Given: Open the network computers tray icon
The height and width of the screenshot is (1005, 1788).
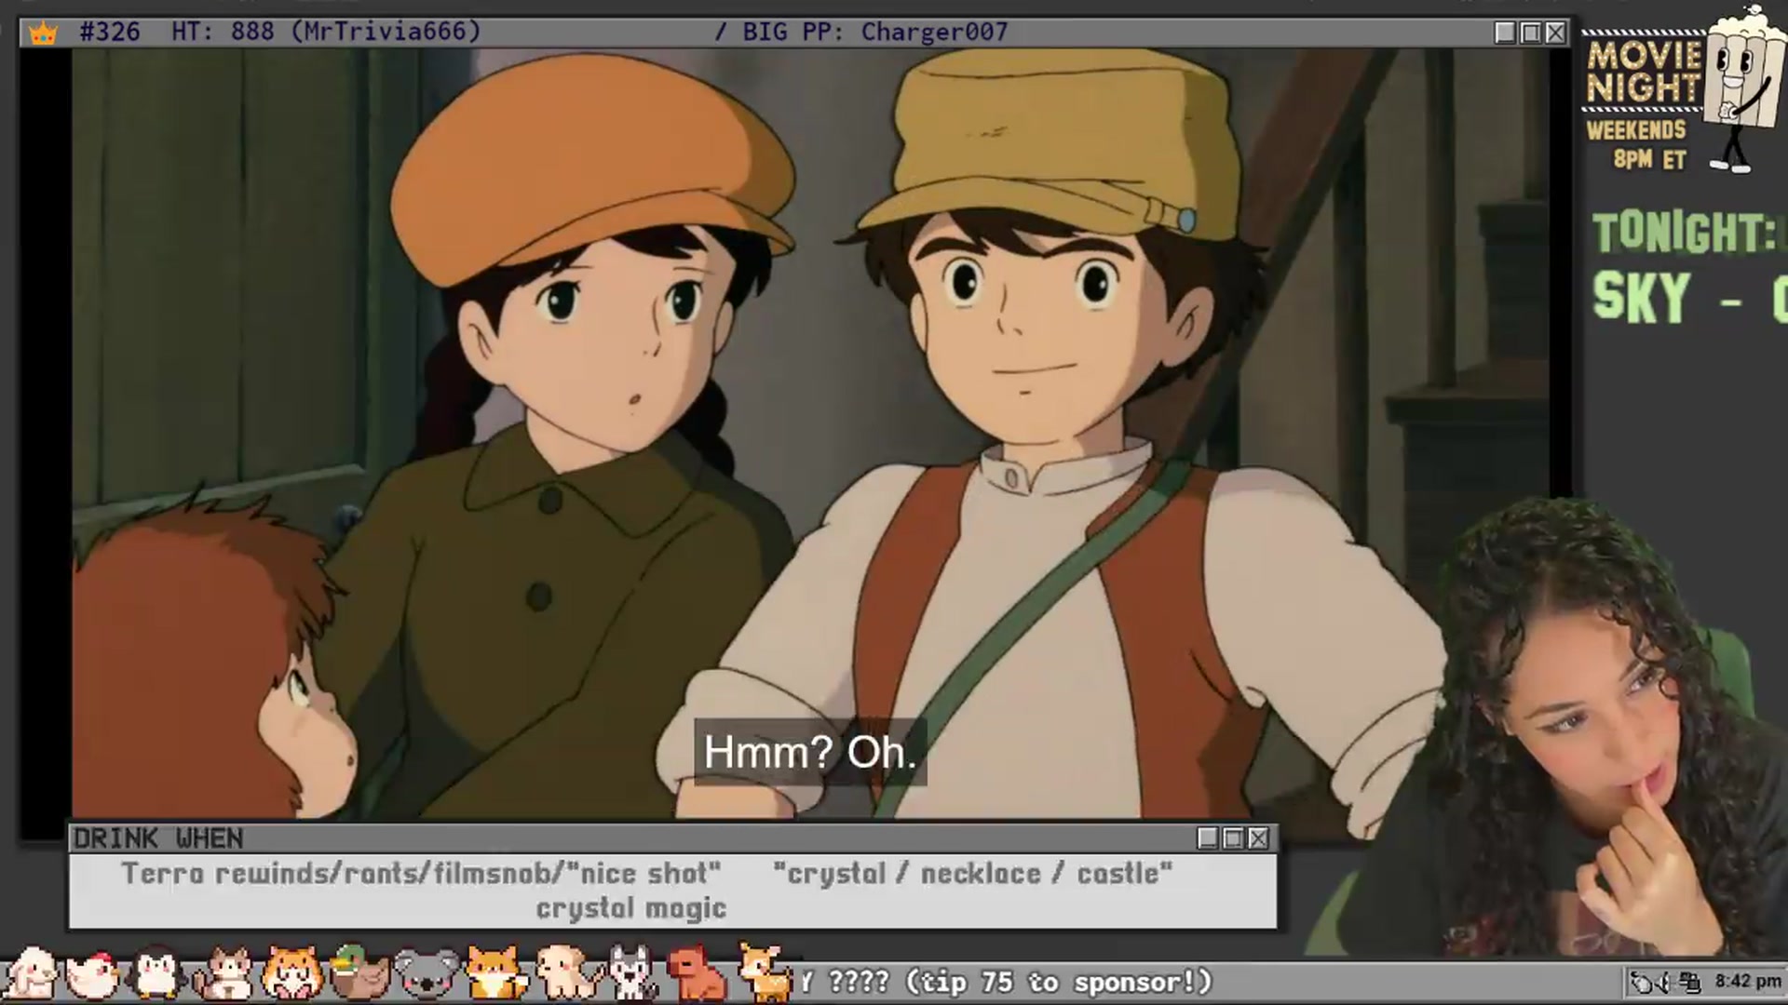Looking at the screenshot, I should [x=1691, y=982].
